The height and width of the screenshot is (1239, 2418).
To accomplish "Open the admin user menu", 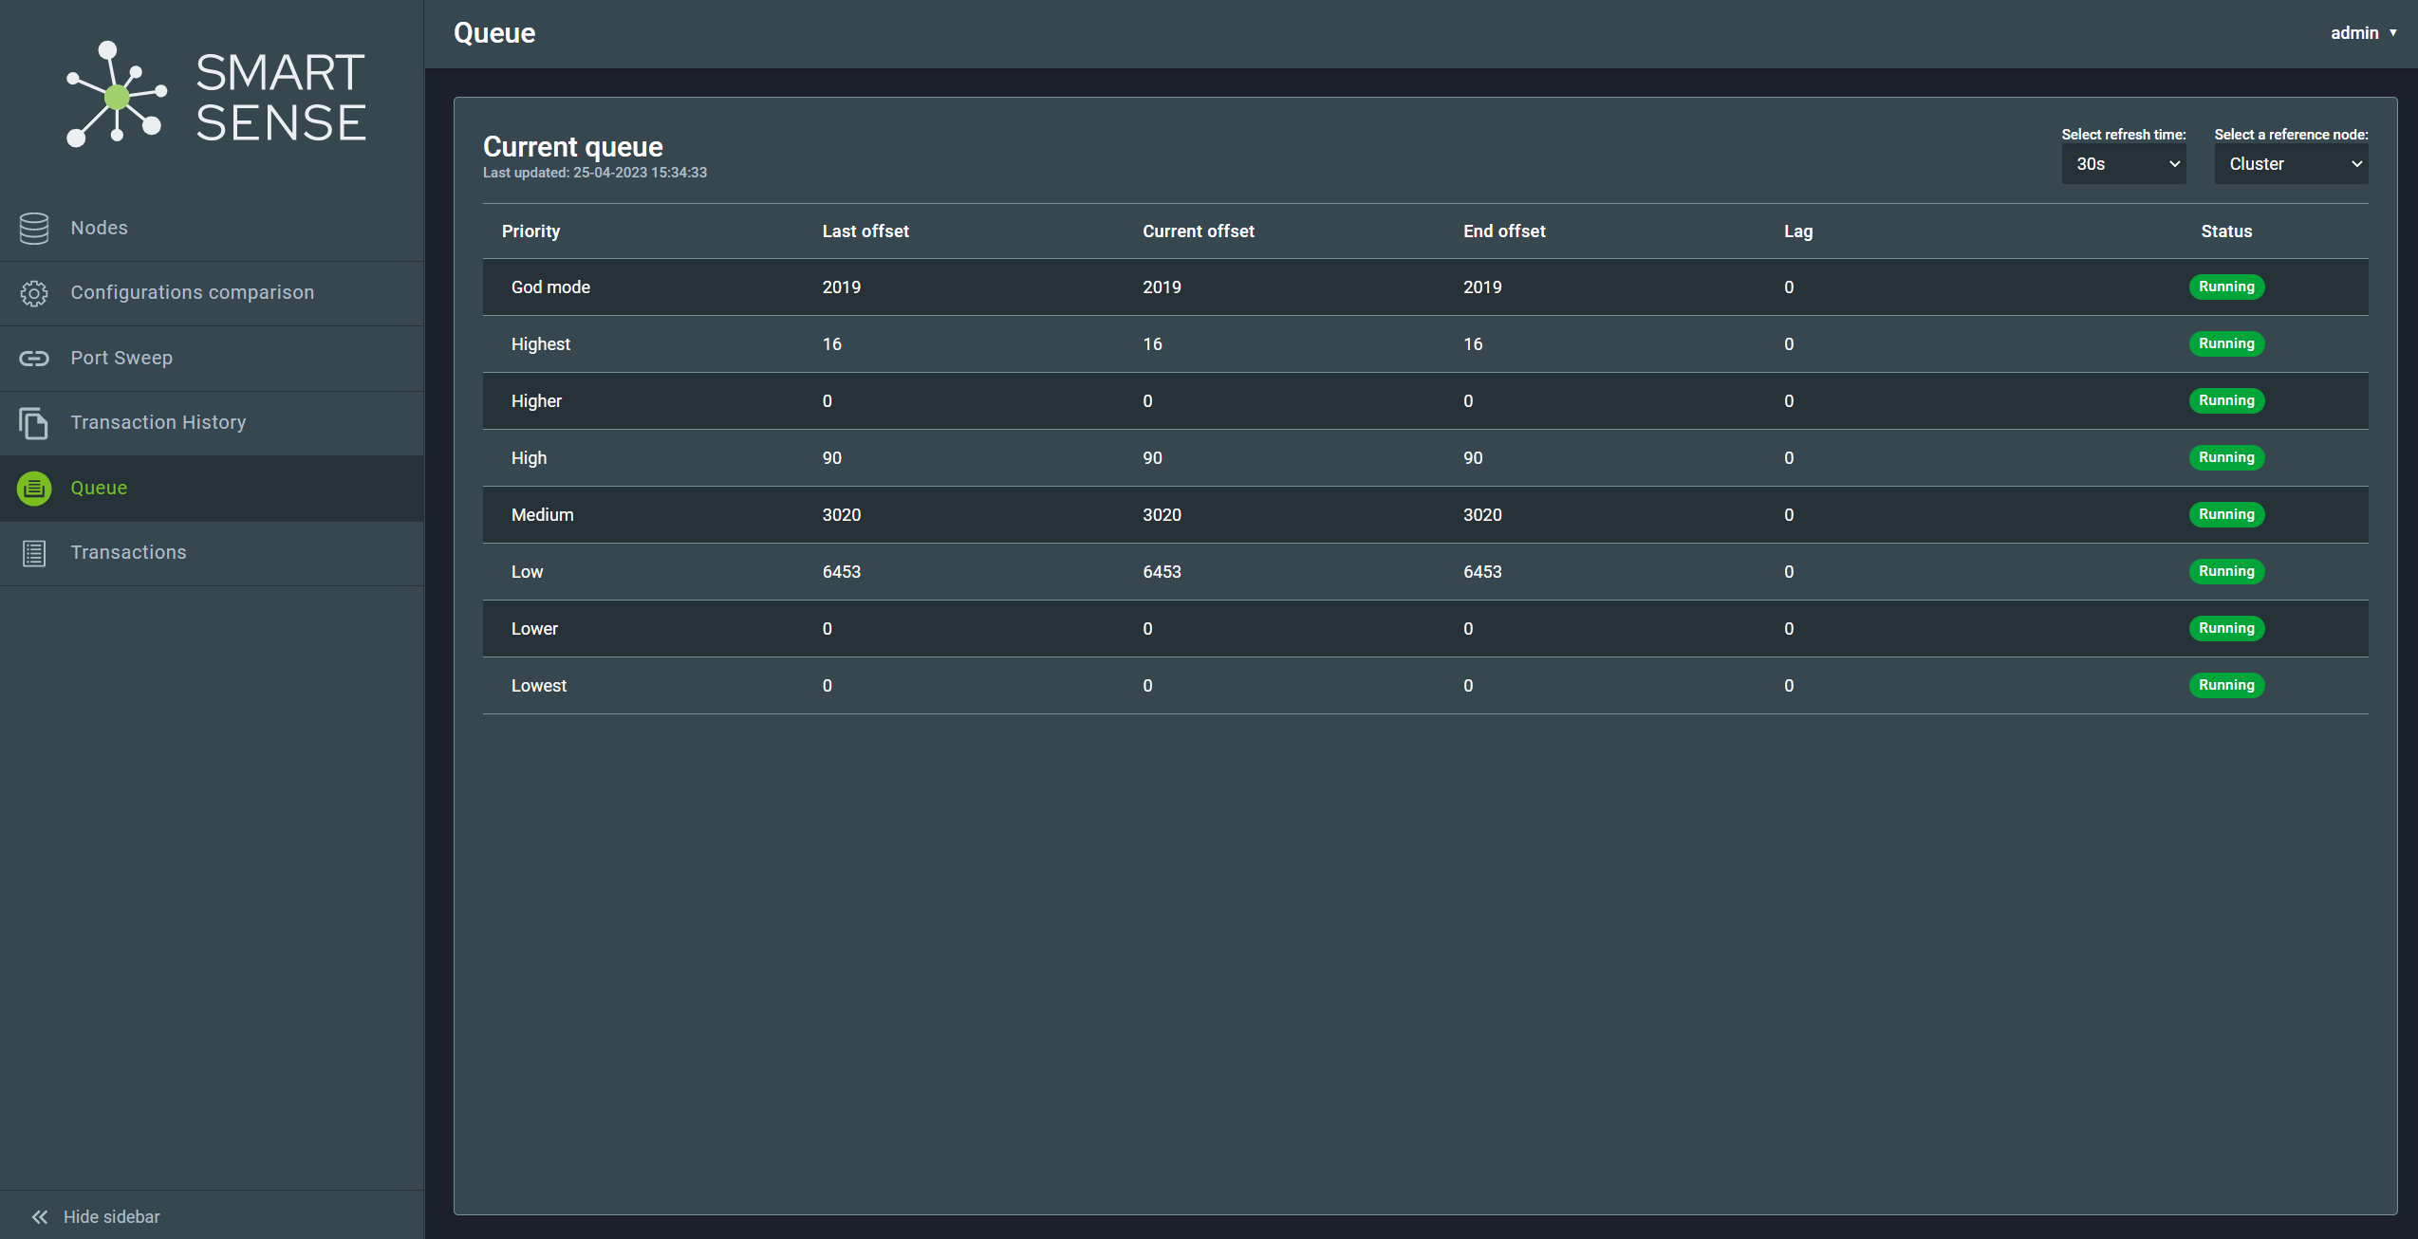I will click(x=2364, y=33).
